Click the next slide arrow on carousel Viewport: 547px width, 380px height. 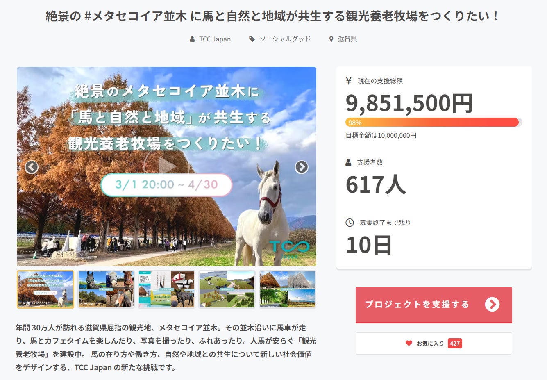(x=302, y=167)
